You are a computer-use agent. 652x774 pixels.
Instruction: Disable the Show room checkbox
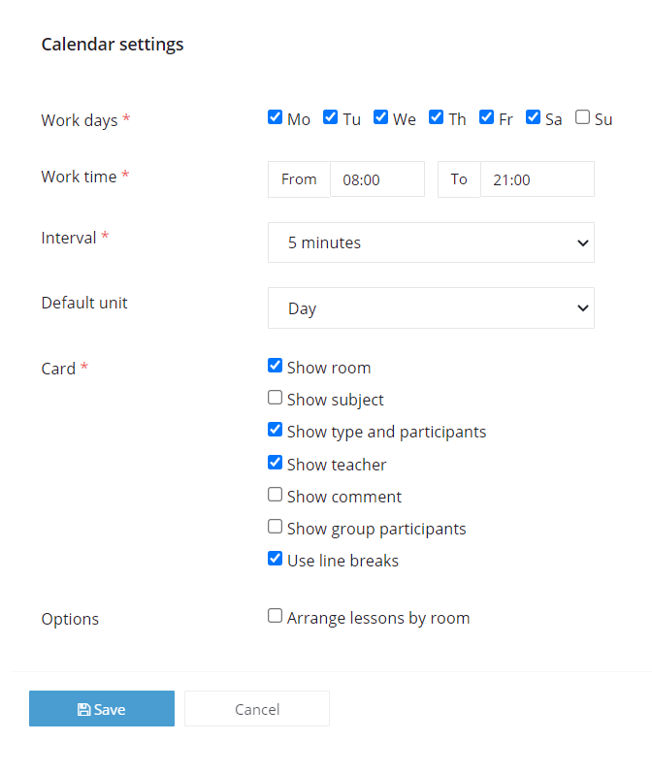point(276,366)
